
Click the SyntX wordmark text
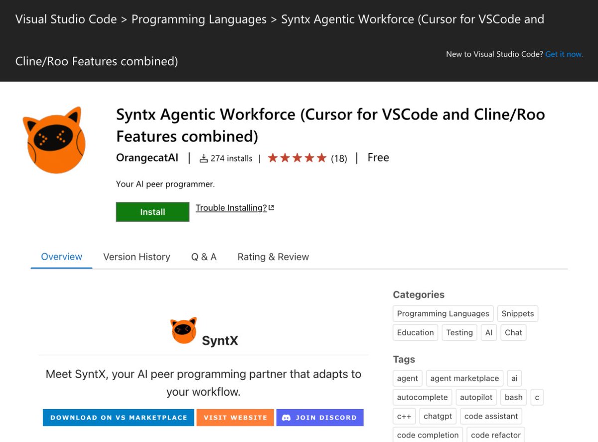point(220,341)
